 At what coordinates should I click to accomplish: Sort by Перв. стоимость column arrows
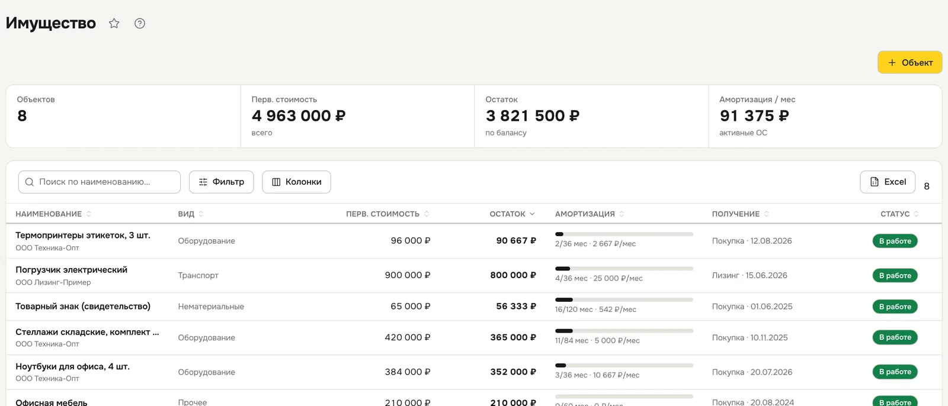(427, 214)
